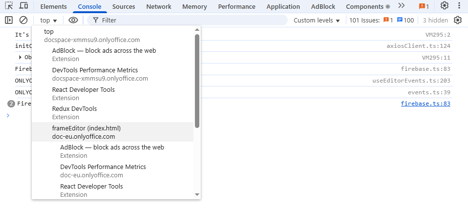
Task: Open the events.ts:39 source link
Action: (x=429, y=92)
